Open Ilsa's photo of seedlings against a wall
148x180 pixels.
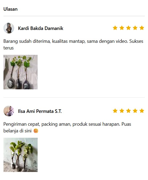(21, 155)
